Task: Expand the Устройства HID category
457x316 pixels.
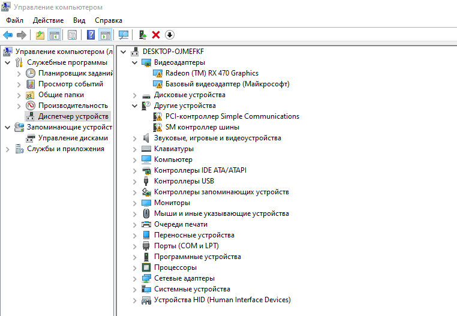Action: coord(134,300)
